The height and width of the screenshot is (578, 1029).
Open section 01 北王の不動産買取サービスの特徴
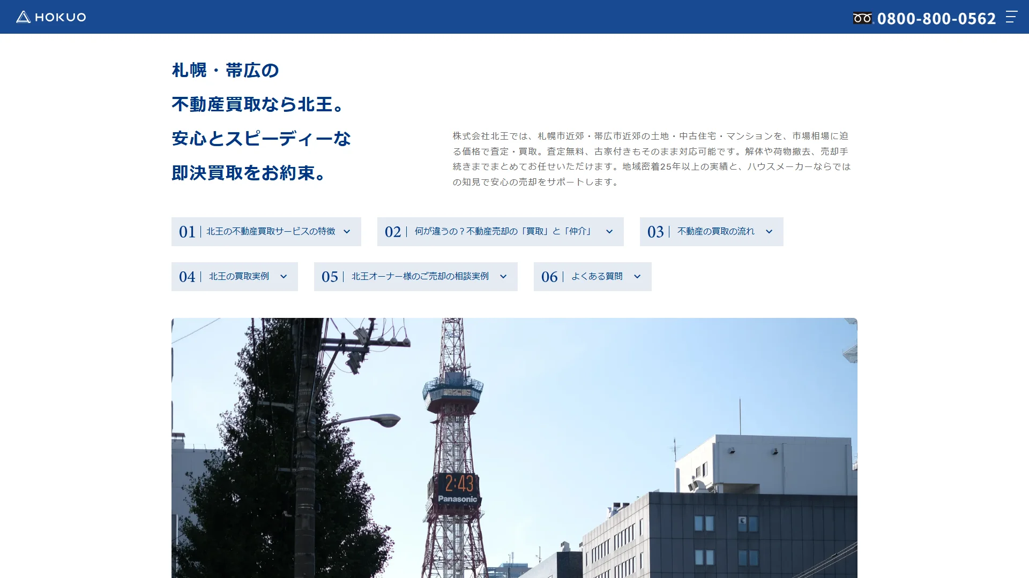coord(266,232)
